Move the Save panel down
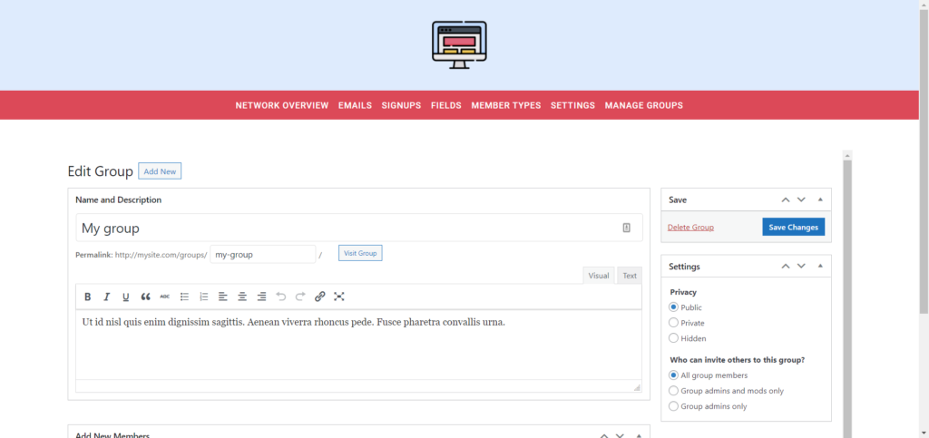Screen dimensions: 929x438 tap(801, 200)
